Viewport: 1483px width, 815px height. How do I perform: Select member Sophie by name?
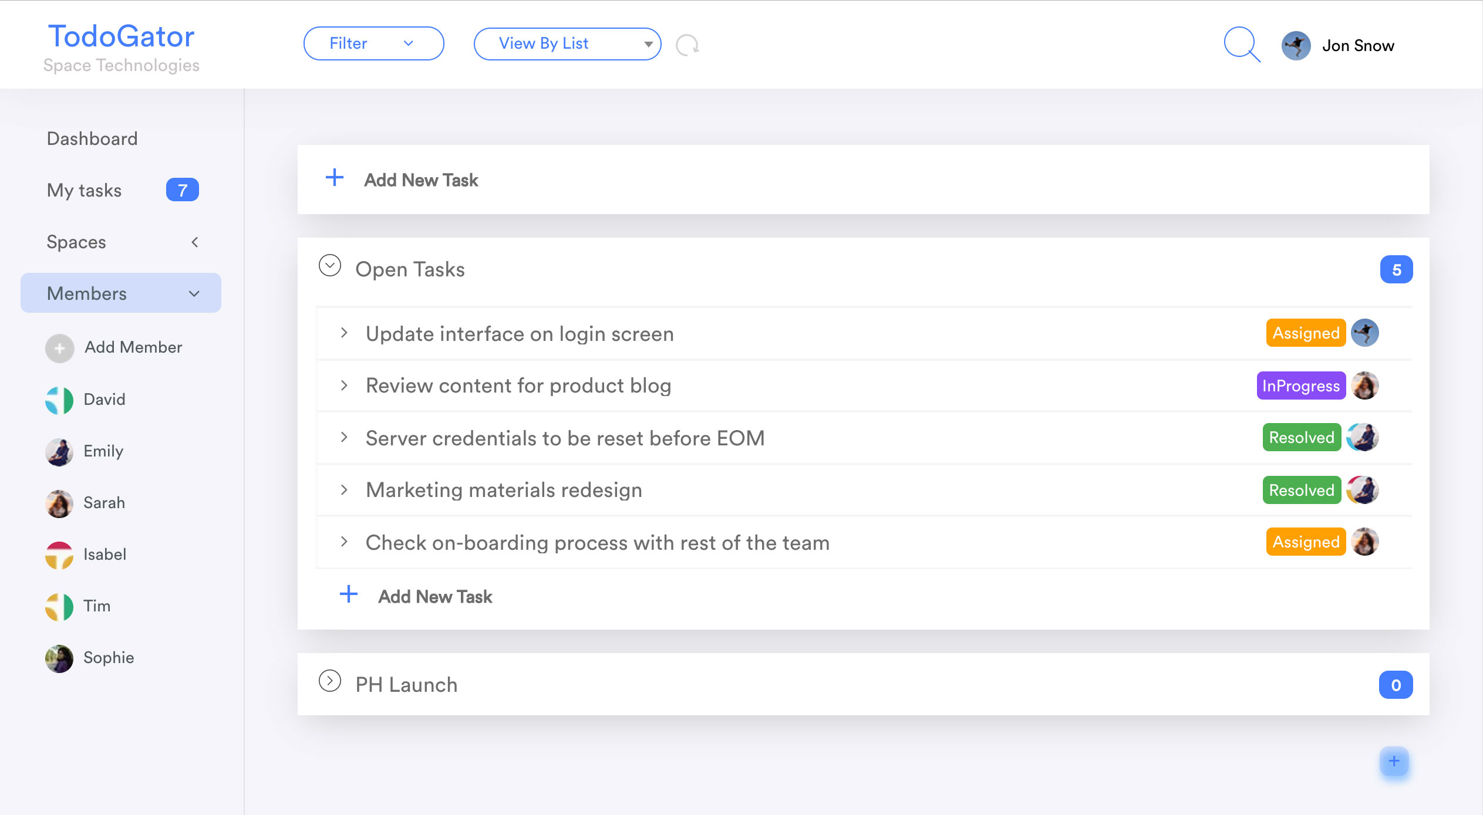[x=109, y=657]
